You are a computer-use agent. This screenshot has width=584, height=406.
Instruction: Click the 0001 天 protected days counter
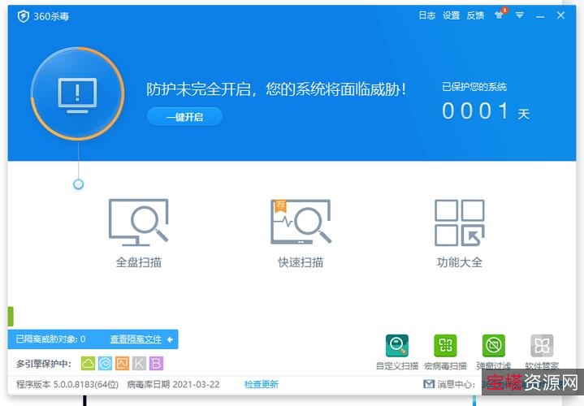coord(486,111)
